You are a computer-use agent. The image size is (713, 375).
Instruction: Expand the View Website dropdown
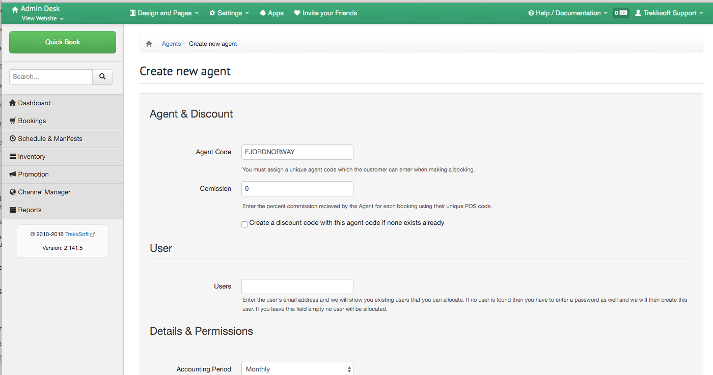[x=43, y=18]
